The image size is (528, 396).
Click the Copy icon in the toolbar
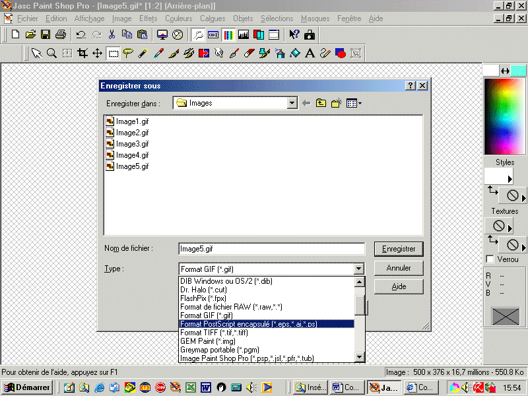coord(127,34)
